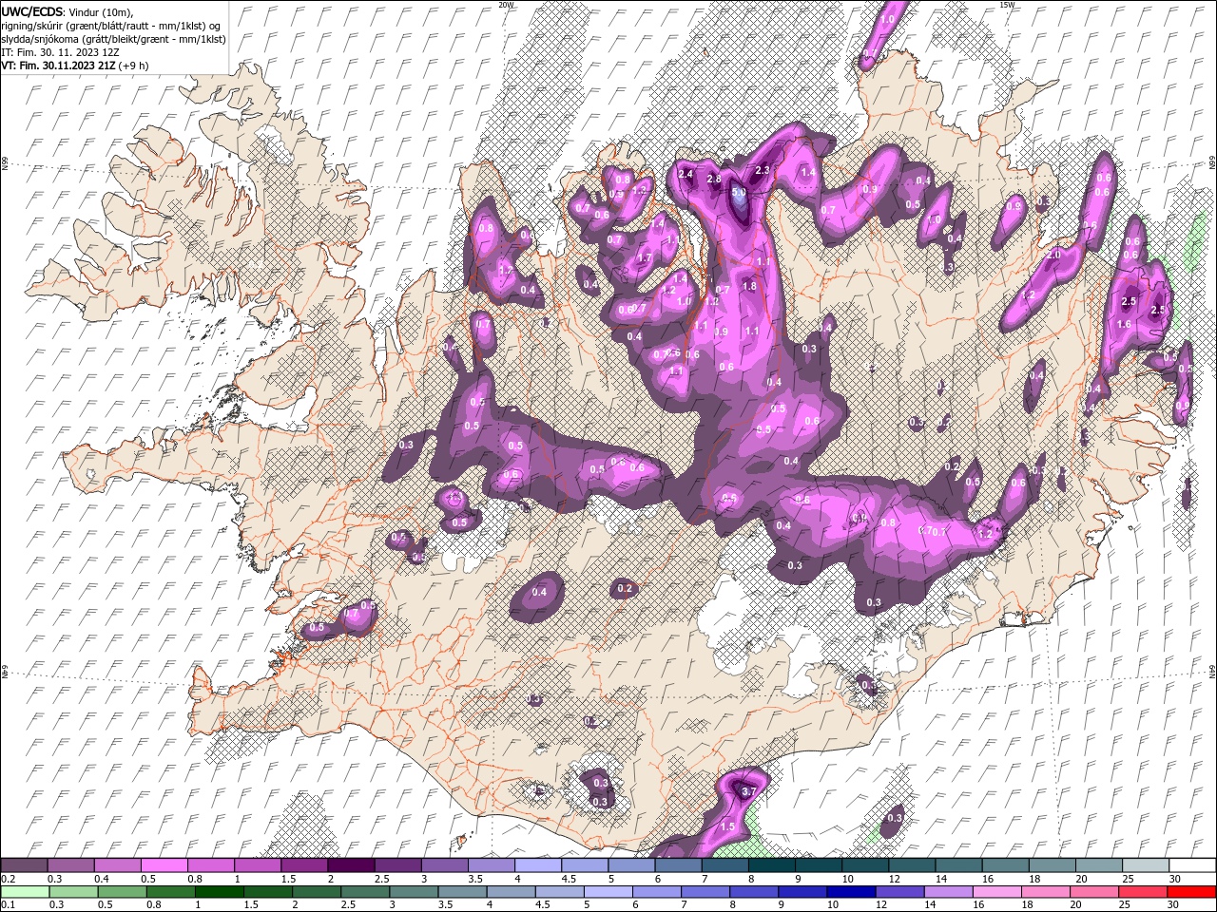This screenshot has height=912, width=1217.
Task: Click the '3.7' value off the south coast
Action: (x=748, y=791)
